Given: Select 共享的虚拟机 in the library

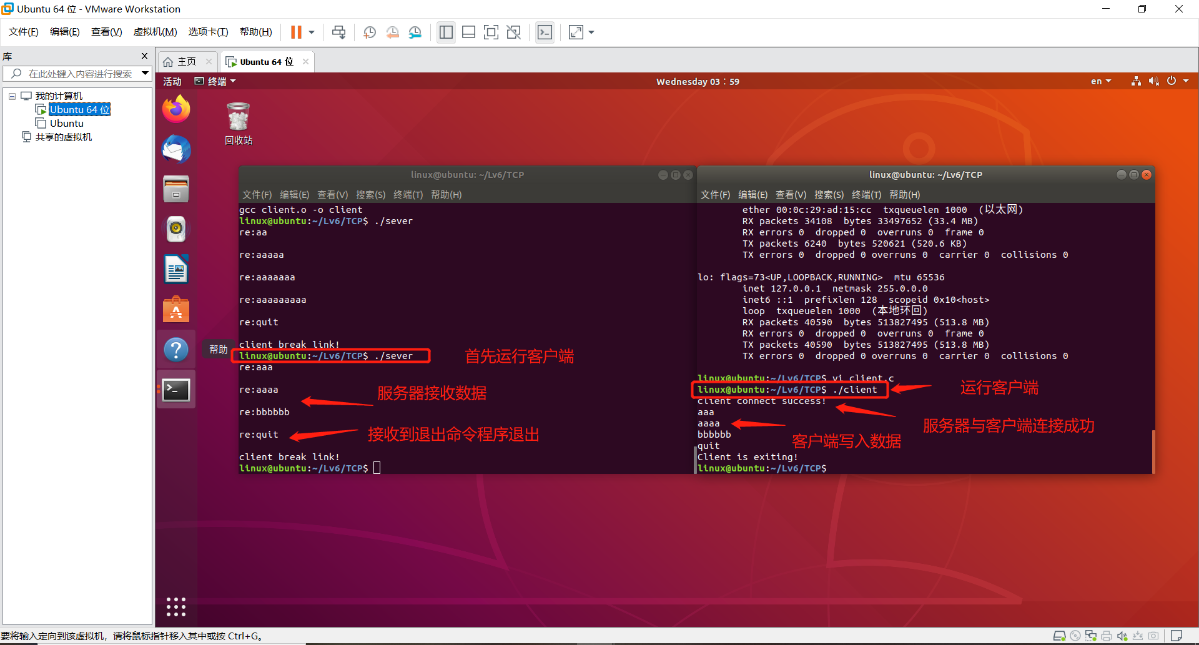Looking at the screenshot, I should [x=63, y=137].
